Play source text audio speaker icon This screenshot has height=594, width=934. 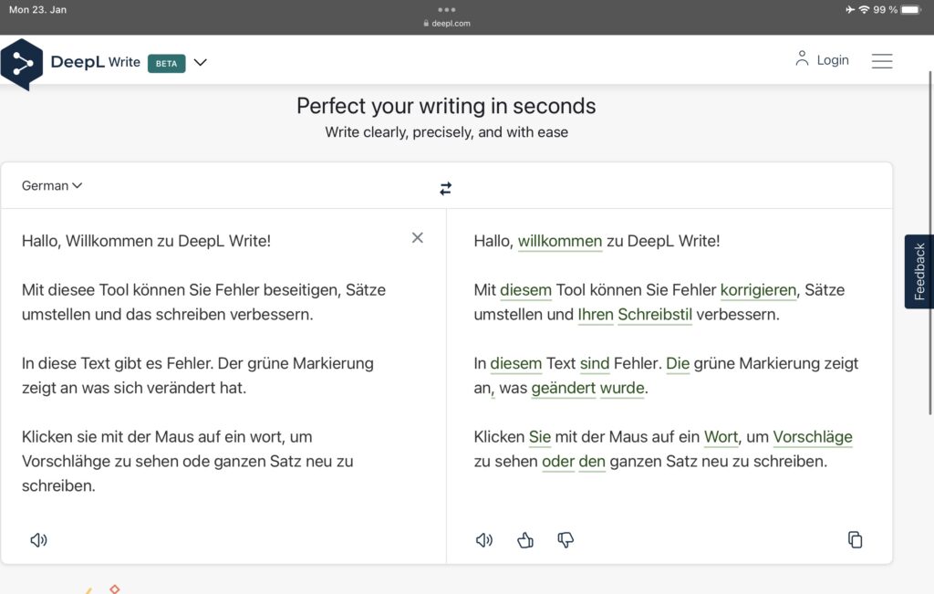pos(38,540)
